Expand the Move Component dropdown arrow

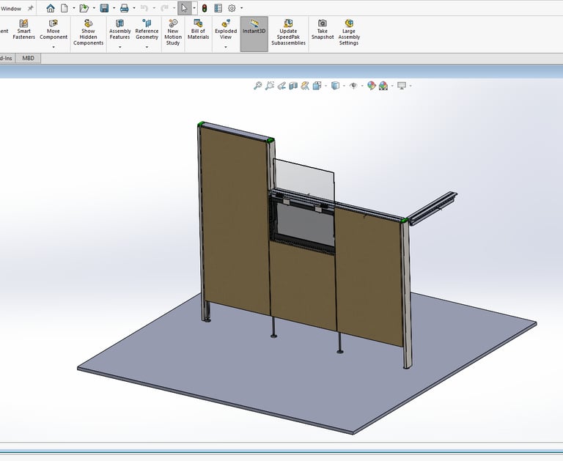(x=54, y=47)
